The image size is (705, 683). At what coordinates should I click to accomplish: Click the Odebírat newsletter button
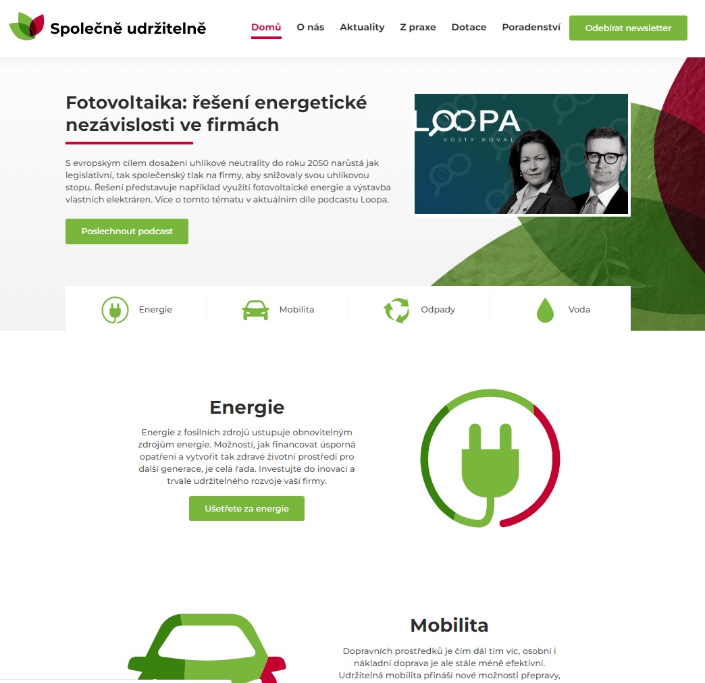628,28
